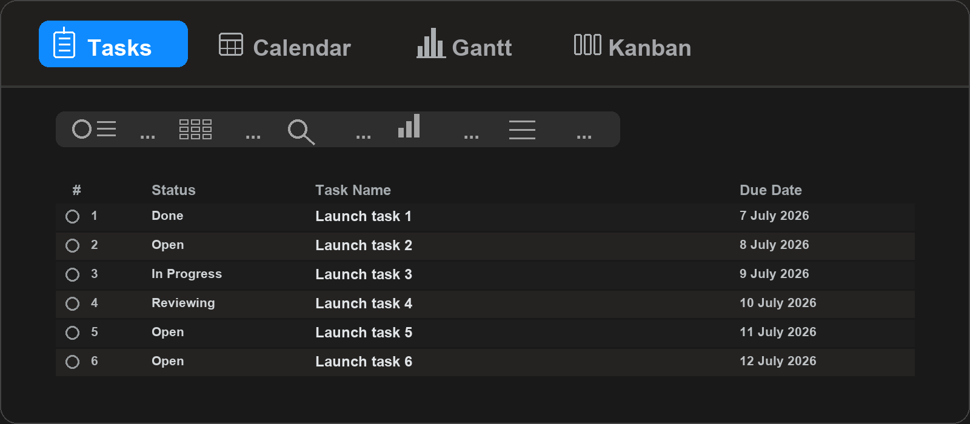This screenshot has height=424, width=970.
Task: Click the magnifier search icon
Action: point(301,131)
